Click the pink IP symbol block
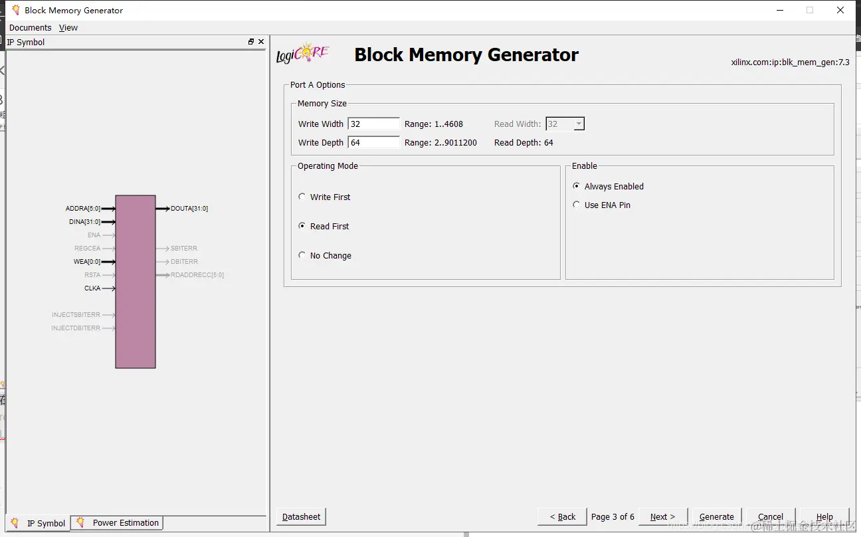861x537 pixels. [x=136, y=281]
